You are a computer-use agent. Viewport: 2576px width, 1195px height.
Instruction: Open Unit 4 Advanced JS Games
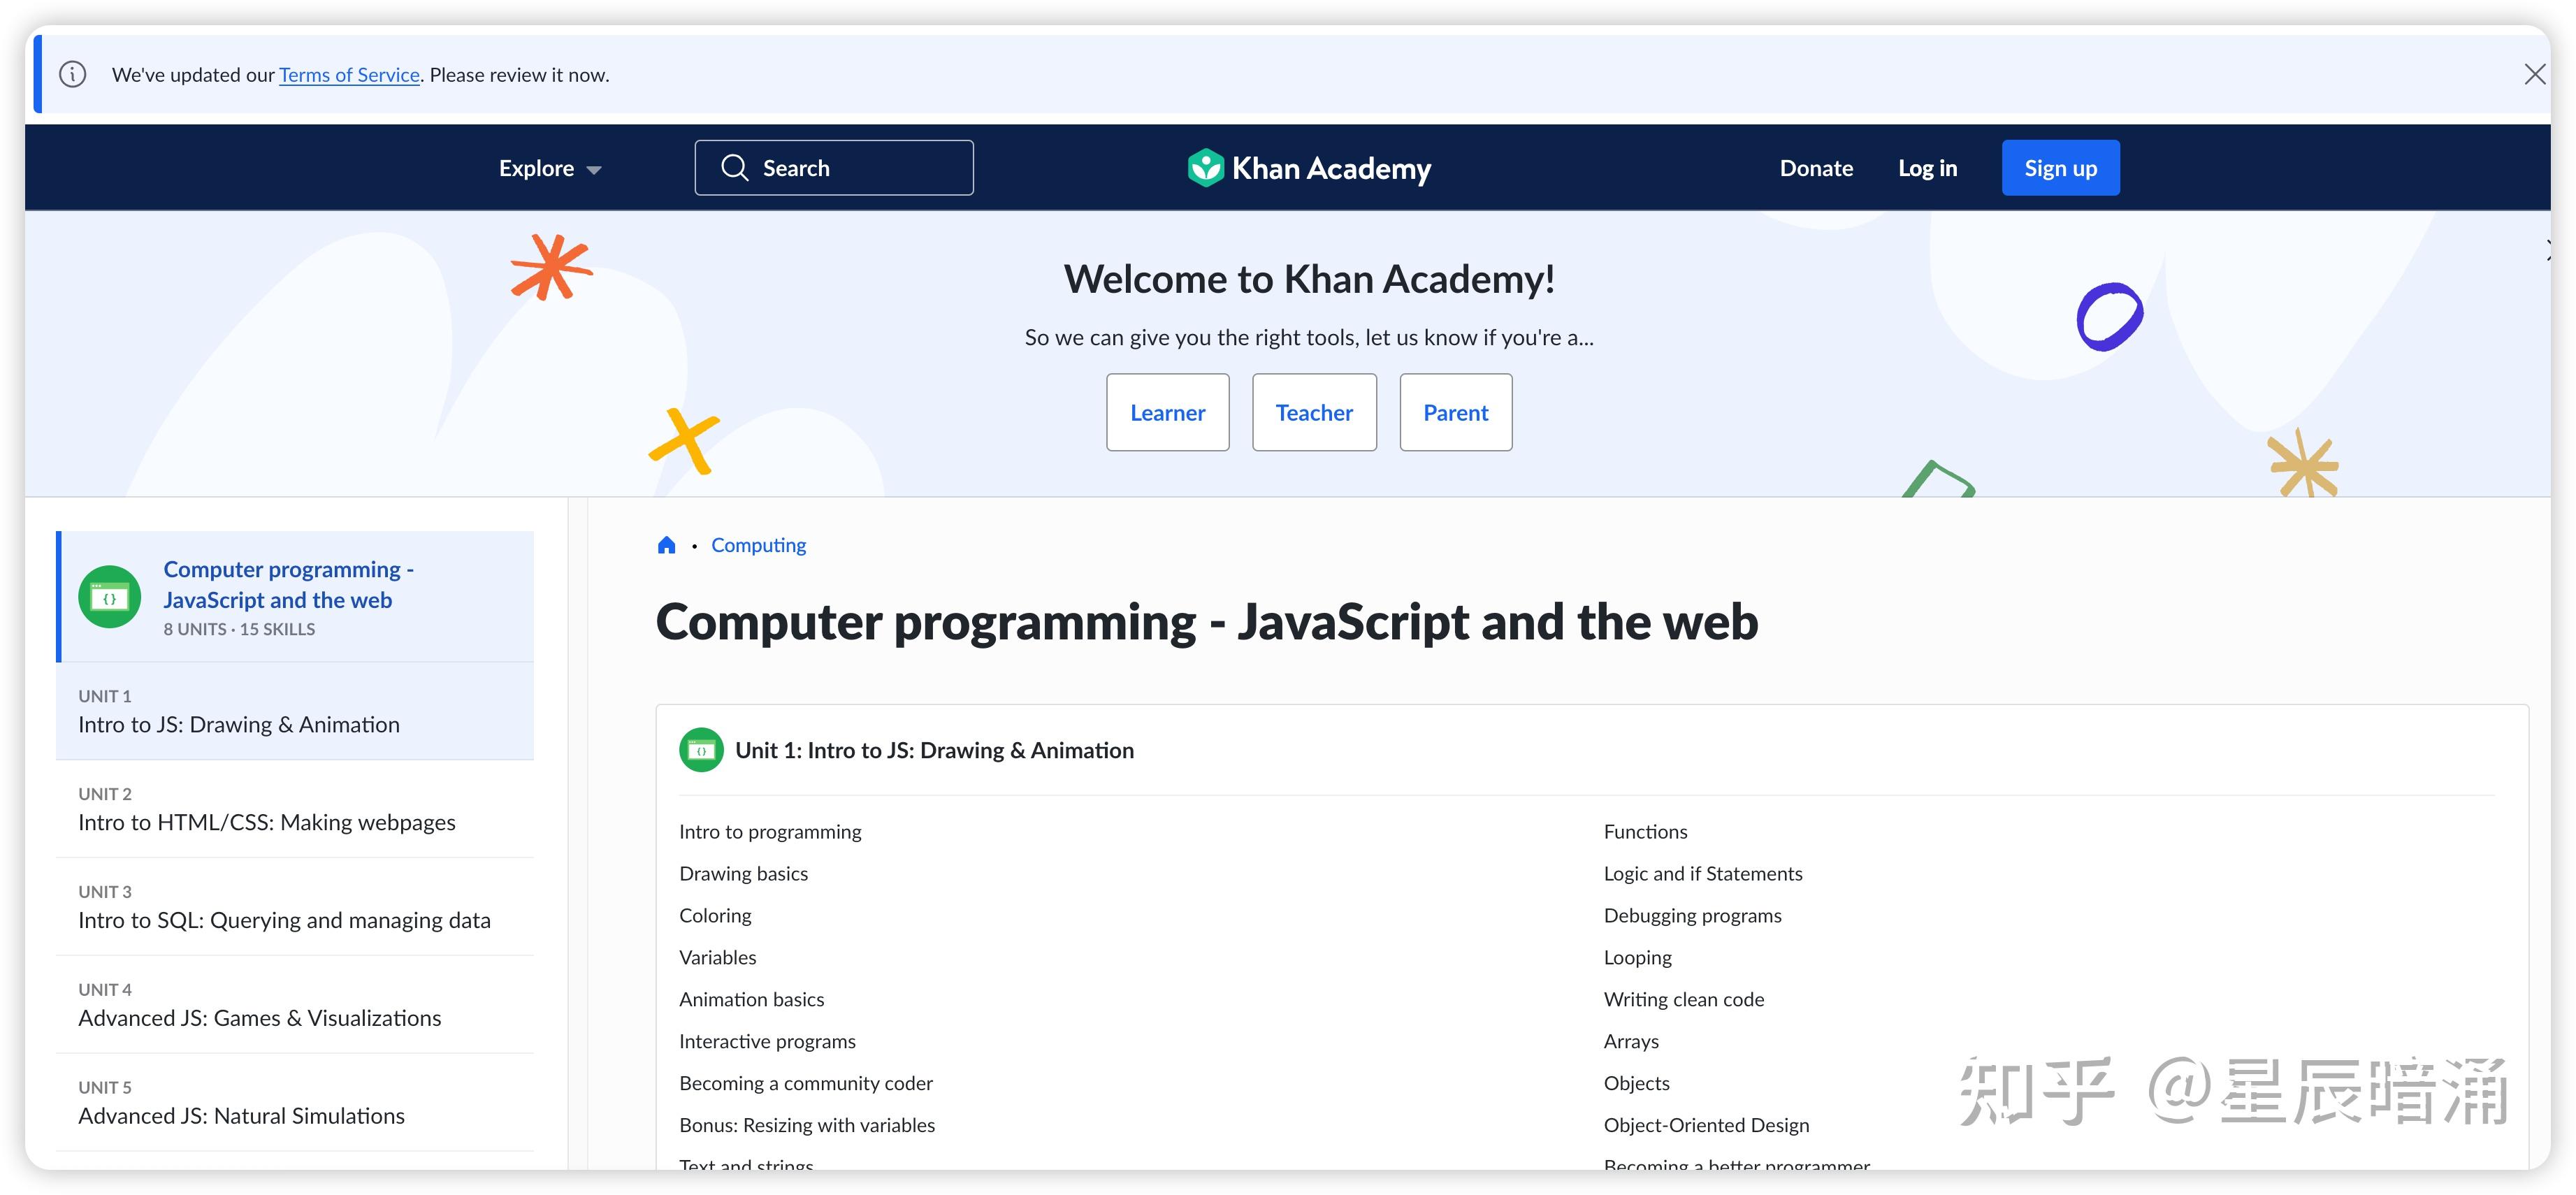coord(259,1018)
